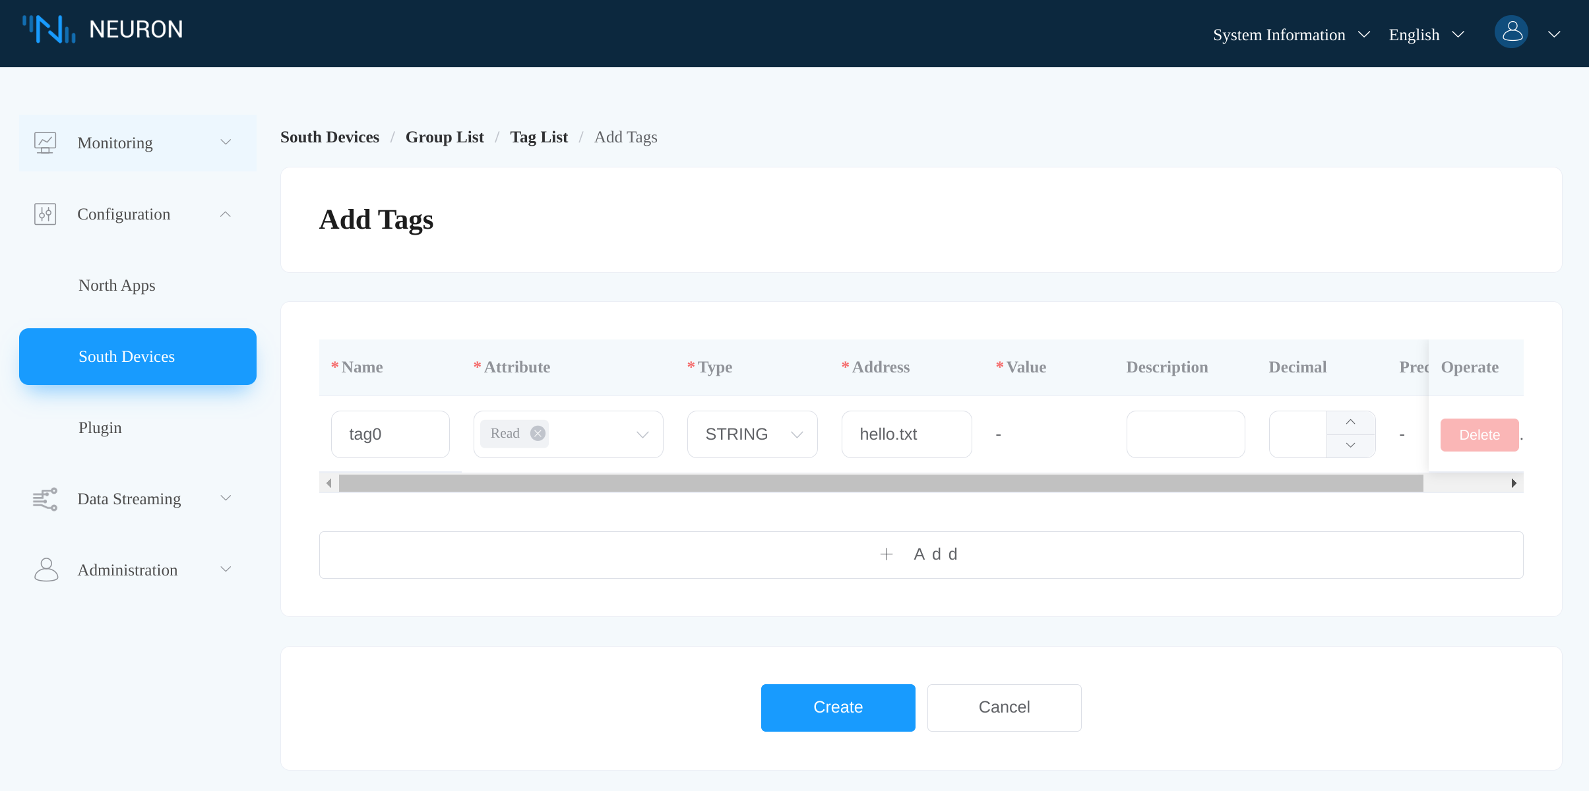Click the Data Streaming section icon
1589x791 pixels.
44,497
